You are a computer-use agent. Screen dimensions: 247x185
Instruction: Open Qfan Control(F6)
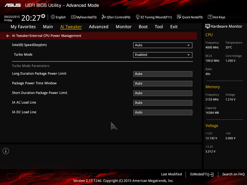click(x=116, y=17)
